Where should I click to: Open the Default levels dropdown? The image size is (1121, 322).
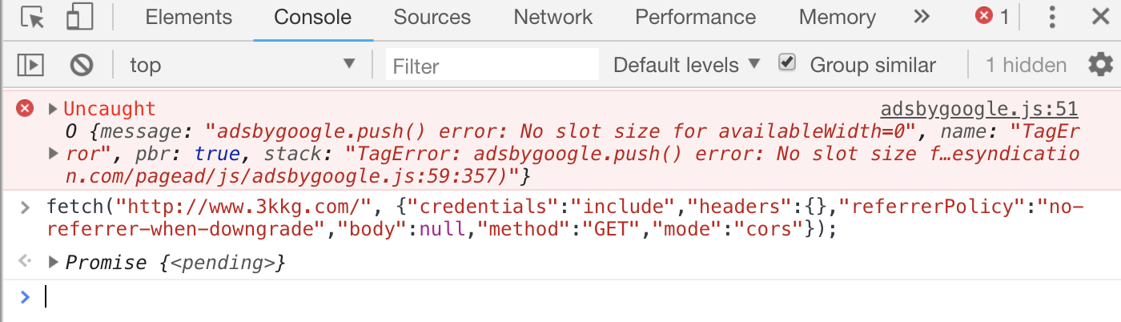(x=686, y=65)
